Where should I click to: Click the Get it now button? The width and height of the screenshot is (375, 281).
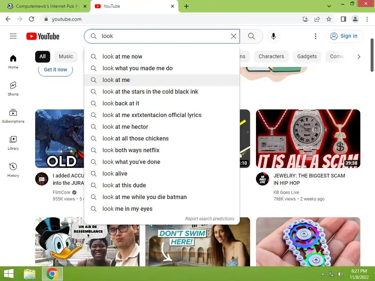pyautogui.click(x=56, y=70)
